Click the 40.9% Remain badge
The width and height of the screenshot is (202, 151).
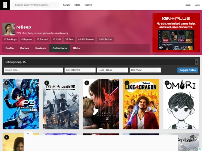(x=86, y=40)
